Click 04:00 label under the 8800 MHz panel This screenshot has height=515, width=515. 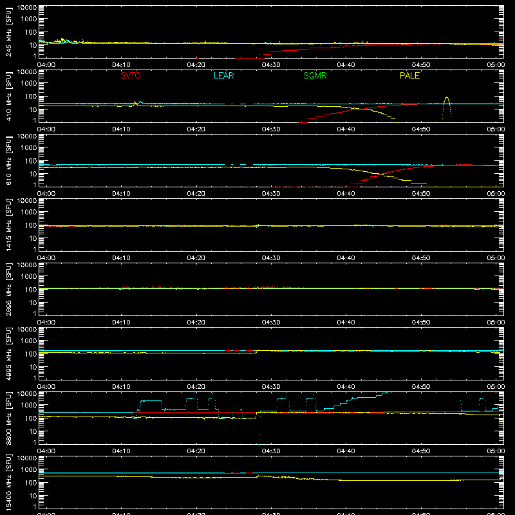point(46,451)
